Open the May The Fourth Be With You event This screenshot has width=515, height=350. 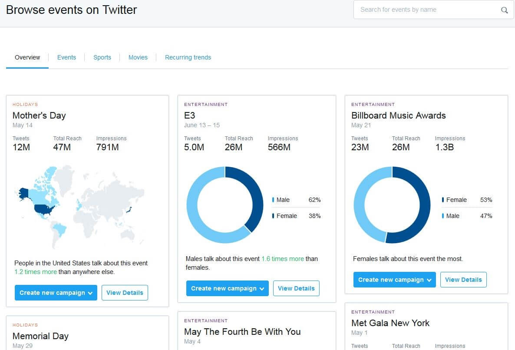point(242,332)
